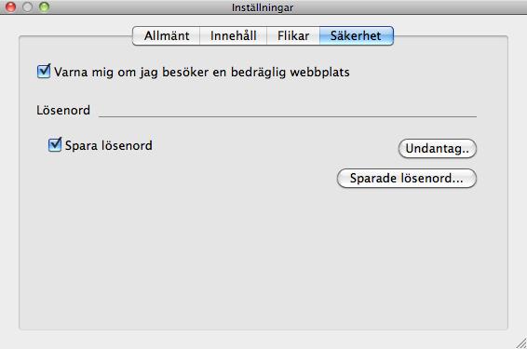The width and height of the screenshot is (527, 349).
Task: Click the Inställningar window title text
Action: tap(263, 7)
